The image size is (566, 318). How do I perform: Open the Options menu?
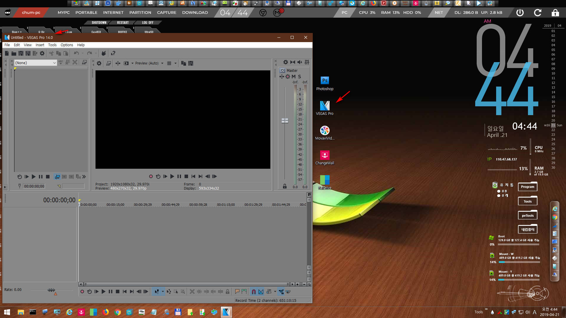point(67,45)
